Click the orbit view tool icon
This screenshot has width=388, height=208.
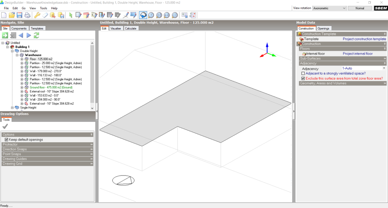pyautogui.click(x=143, y=15)
